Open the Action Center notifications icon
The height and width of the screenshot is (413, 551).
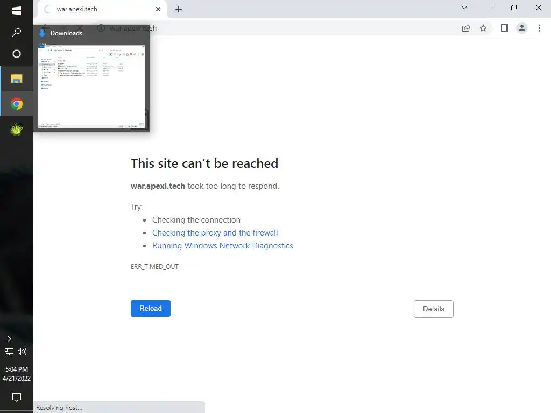17,397
